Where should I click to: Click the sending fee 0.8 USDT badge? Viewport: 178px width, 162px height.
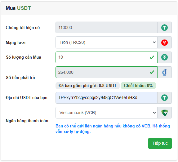tap(87, 86)
